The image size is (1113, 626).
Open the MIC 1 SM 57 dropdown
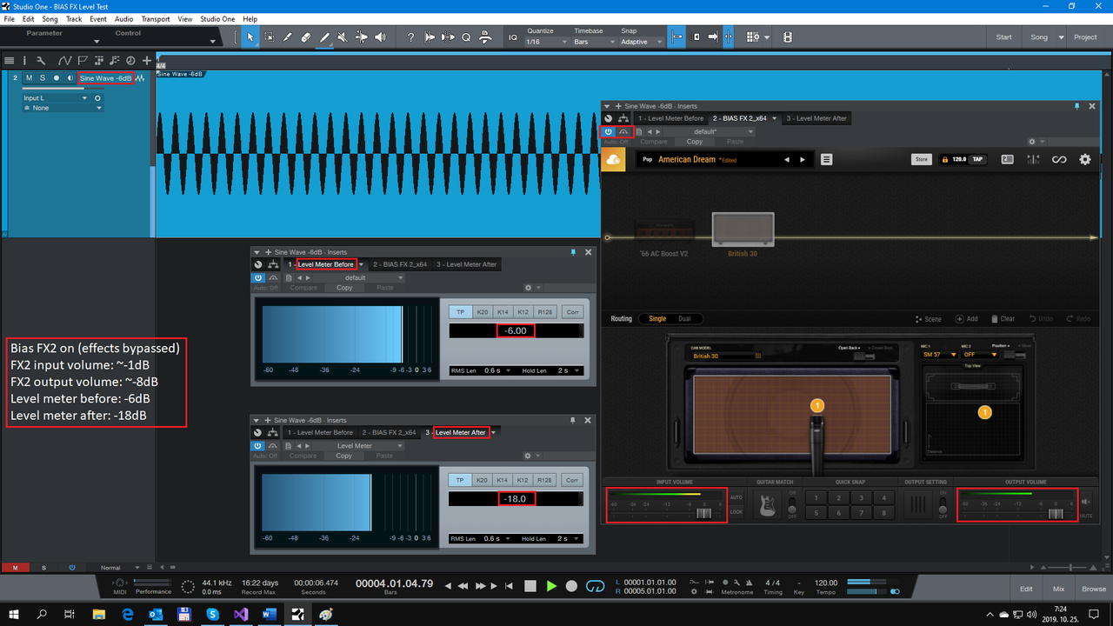(938, 355)
